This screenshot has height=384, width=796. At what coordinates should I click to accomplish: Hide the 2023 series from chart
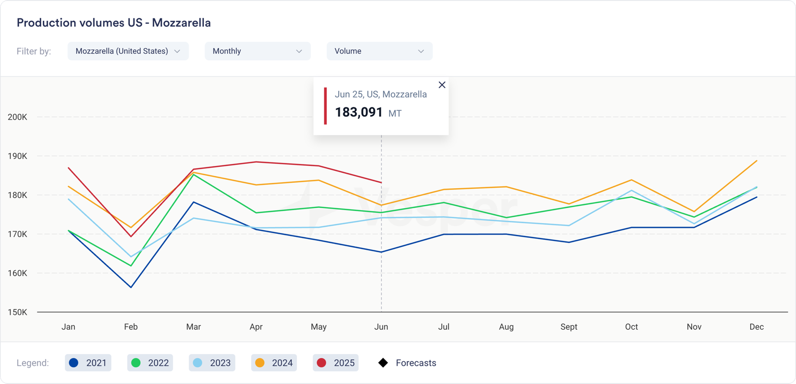tap(212, 363)
